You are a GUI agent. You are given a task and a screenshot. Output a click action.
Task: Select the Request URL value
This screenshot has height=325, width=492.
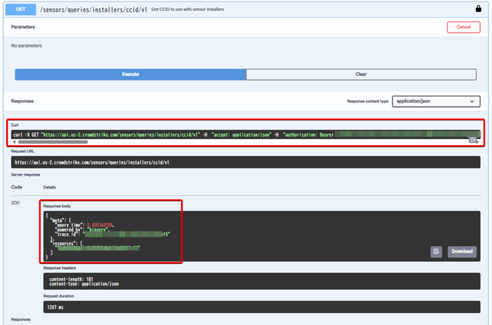(x=92, y=162)
